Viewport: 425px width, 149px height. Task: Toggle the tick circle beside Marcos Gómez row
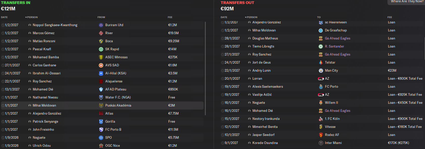pos(3,33)
